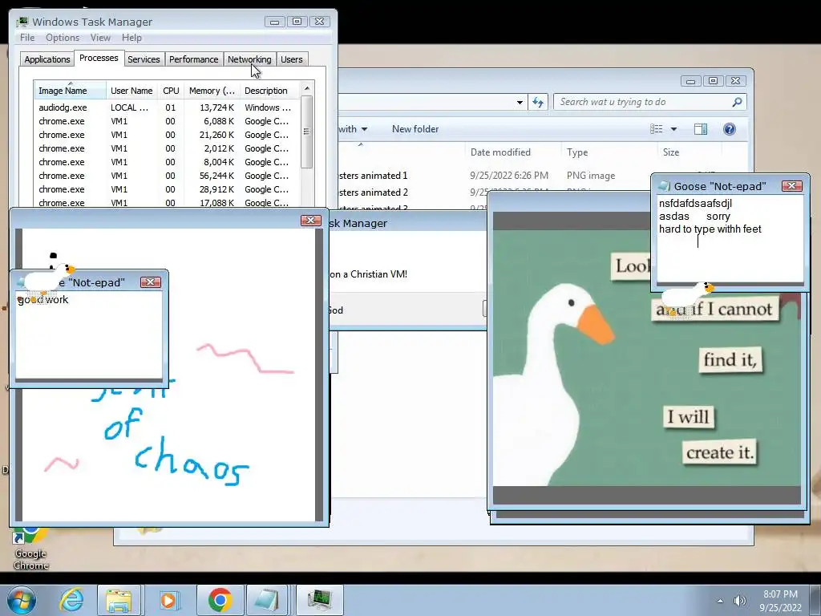The image size is (821, 616).
Task: Change view icon in Explorer toolbar
Action: click(656, 129)
